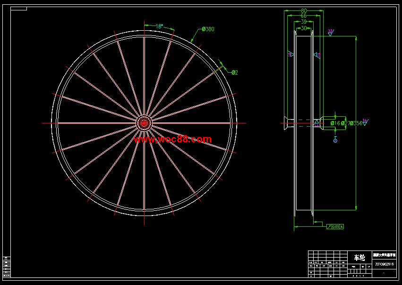Pick the Ø2 spoke diameter label
This screenshot has height=285, width=402.
tap(235, 73)
